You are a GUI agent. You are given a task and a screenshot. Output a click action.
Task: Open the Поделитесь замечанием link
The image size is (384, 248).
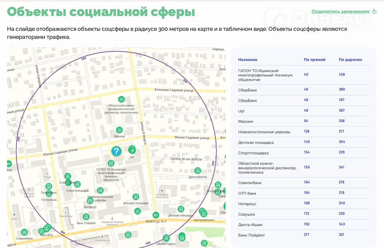point(340,11)
